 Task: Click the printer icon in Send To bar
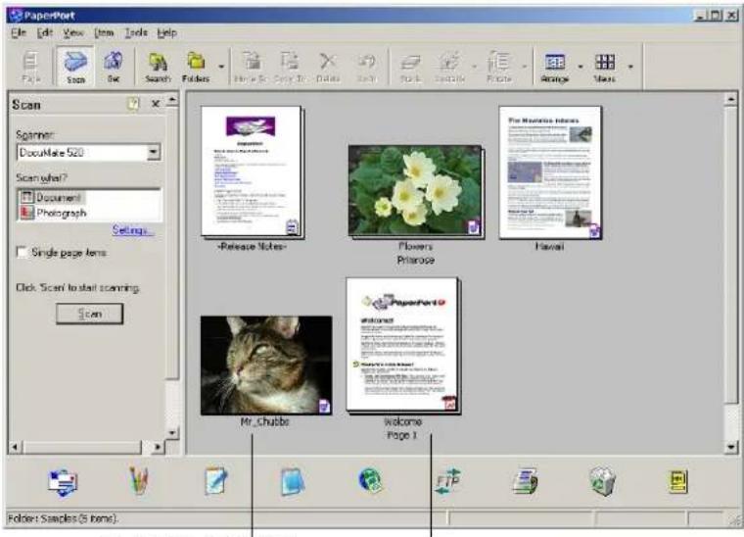click(526, 481)
